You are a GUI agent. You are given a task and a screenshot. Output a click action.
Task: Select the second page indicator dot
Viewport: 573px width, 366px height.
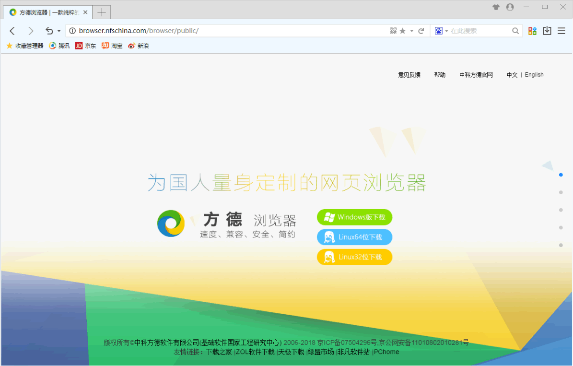561,192
